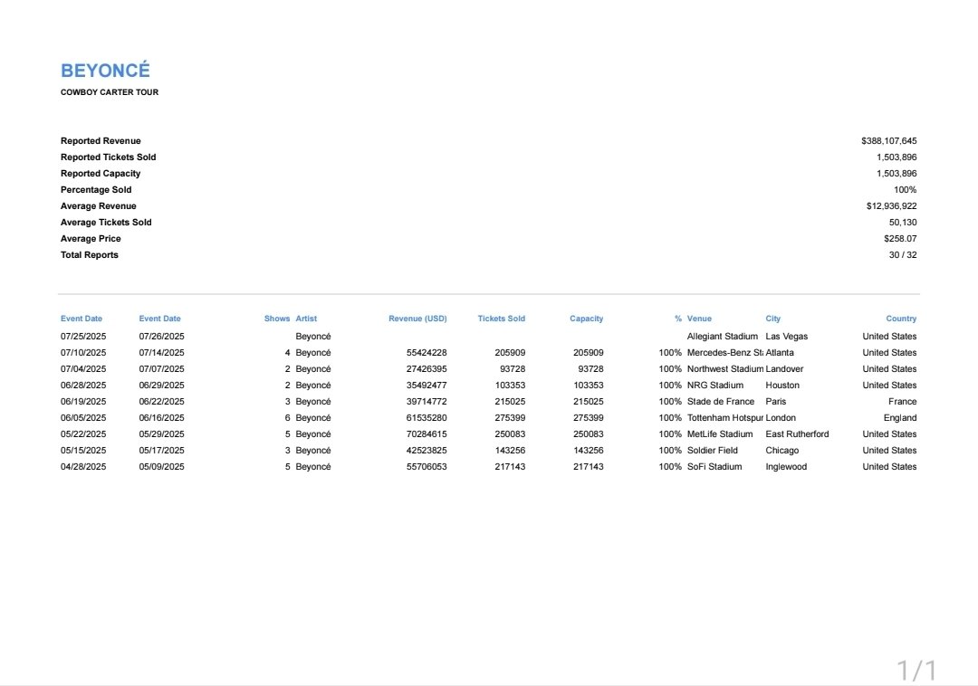Click the BEYONCÉ title heading
Screen dimensions: 978x686
[x=105, y=71]
